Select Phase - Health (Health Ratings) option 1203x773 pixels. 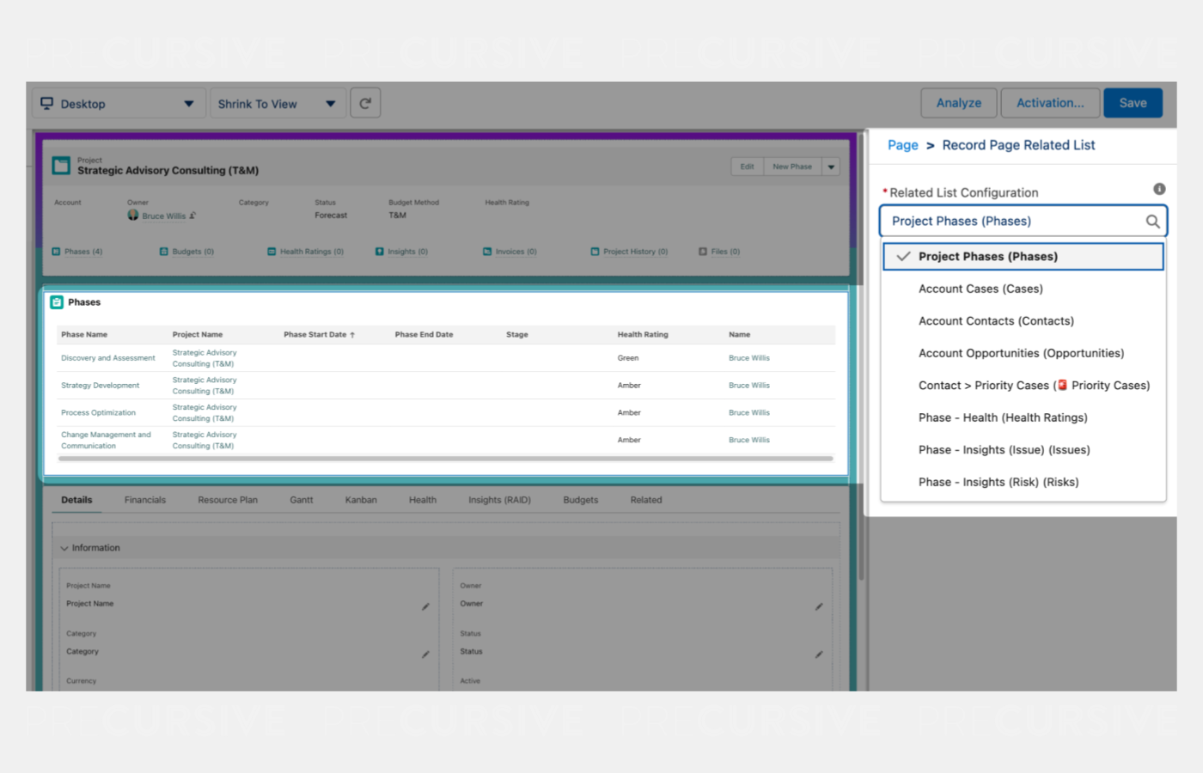pyautogui.click(x=1023, y=417)
